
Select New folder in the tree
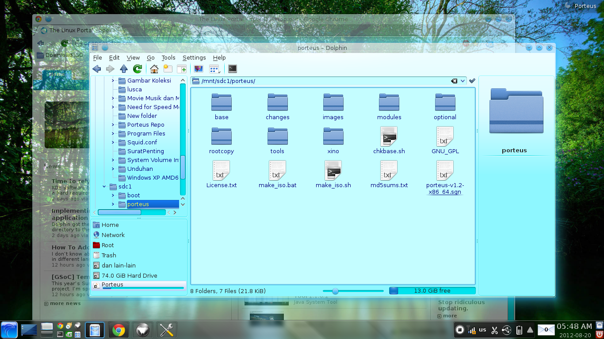pos(142,116)
